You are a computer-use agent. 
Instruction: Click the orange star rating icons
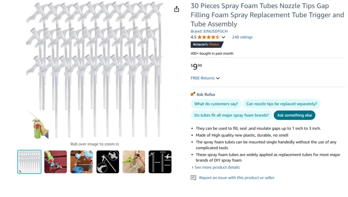click(208, 37)
